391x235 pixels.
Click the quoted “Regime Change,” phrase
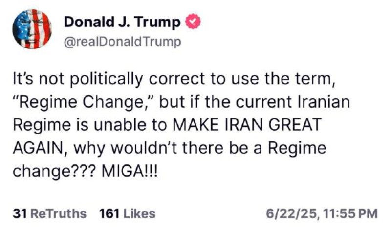(84, 102)
